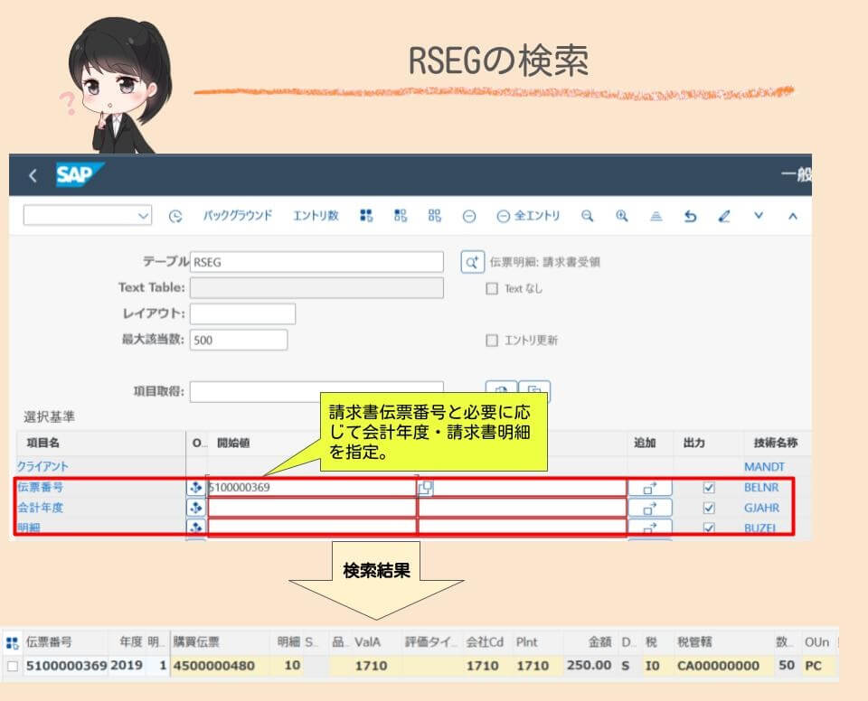
Task: Click the minus deselect icon in the toolbar
Action: click(467, 215)
